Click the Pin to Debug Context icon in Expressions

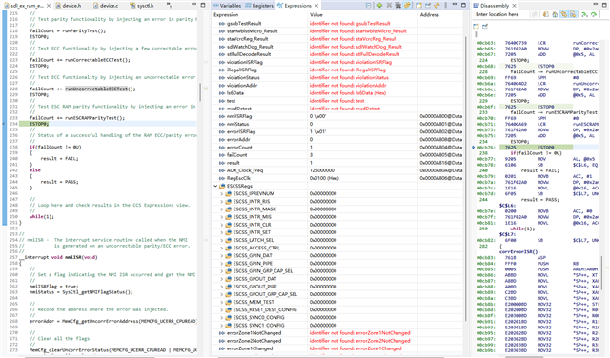point(428,6)
